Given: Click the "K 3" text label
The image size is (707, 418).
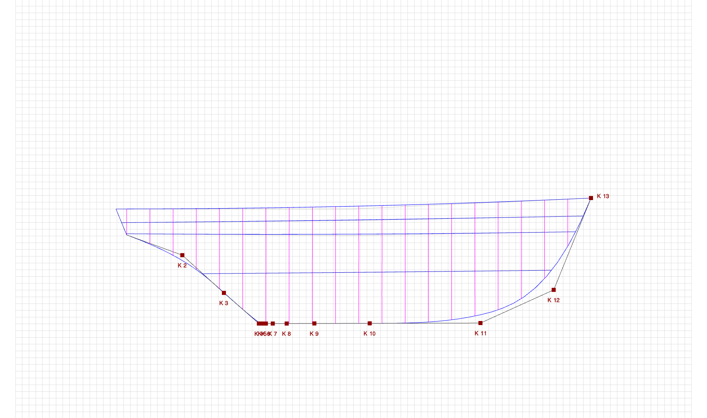Looking at the screenshot, I should click(x=223, y=303).
